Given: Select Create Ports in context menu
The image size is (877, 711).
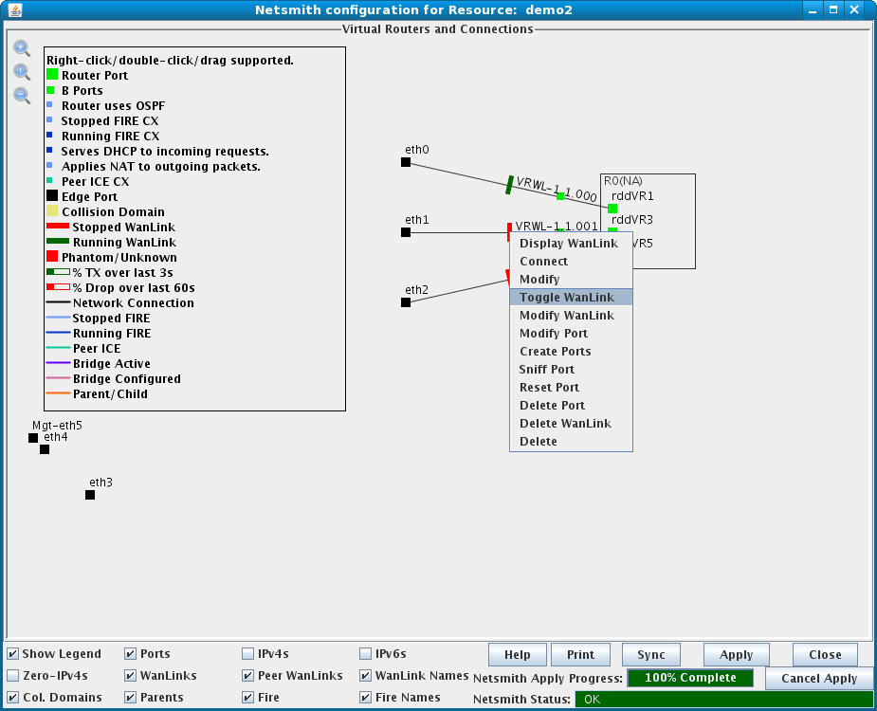Looking at the screenshot, I should coord(571,352).
